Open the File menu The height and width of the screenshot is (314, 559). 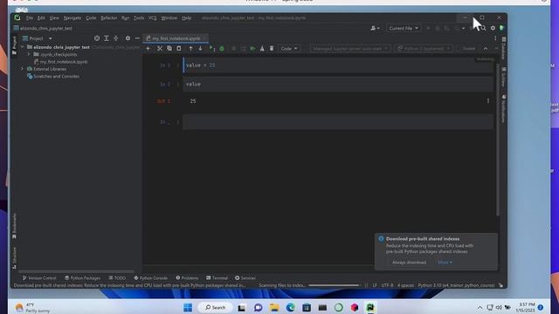[30, 17]
